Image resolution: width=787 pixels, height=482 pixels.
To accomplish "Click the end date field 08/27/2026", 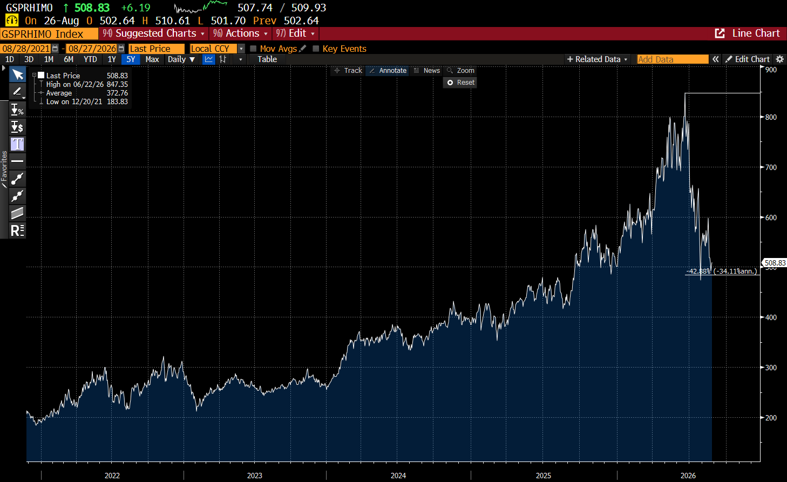I will [x=92, y=49].
